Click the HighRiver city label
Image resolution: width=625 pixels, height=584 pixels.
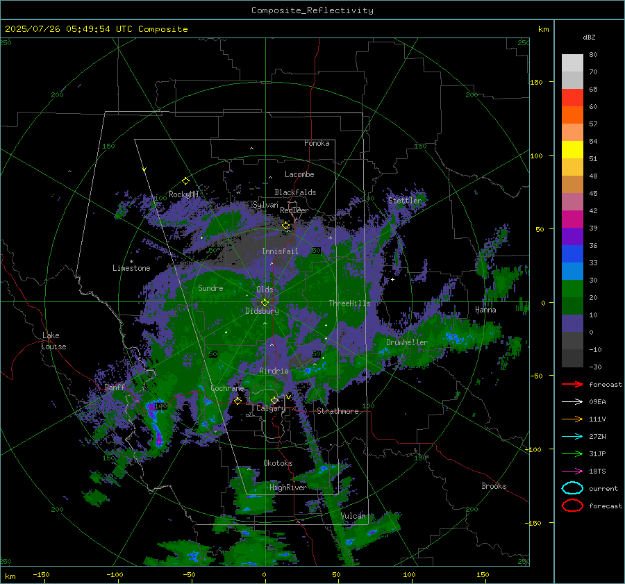[x=287, y=487]
